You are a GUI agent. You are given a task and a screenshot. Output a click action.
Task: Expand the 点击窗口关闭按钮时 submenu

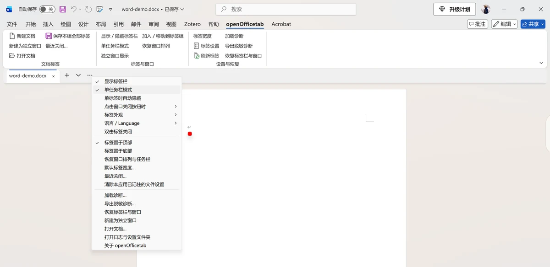137,107
